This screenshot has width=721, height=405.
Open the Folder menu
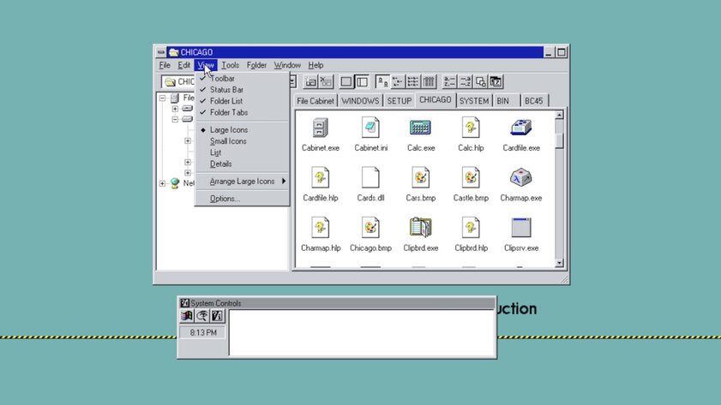[256, 65]
